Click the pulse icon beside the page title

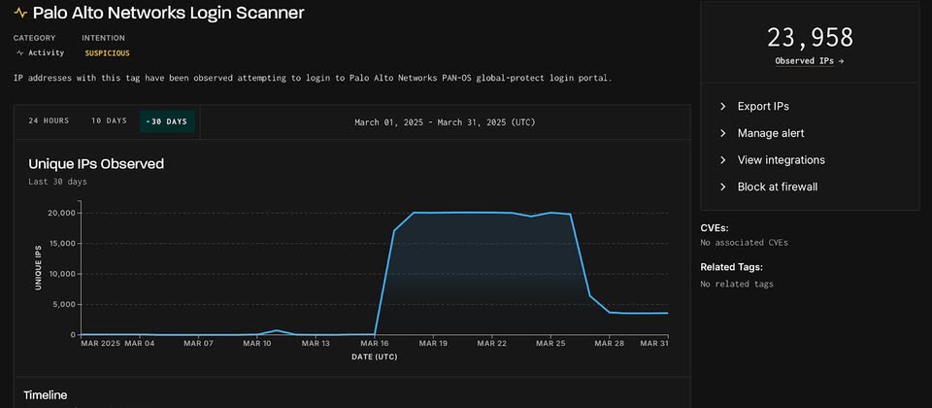point(20,13)
